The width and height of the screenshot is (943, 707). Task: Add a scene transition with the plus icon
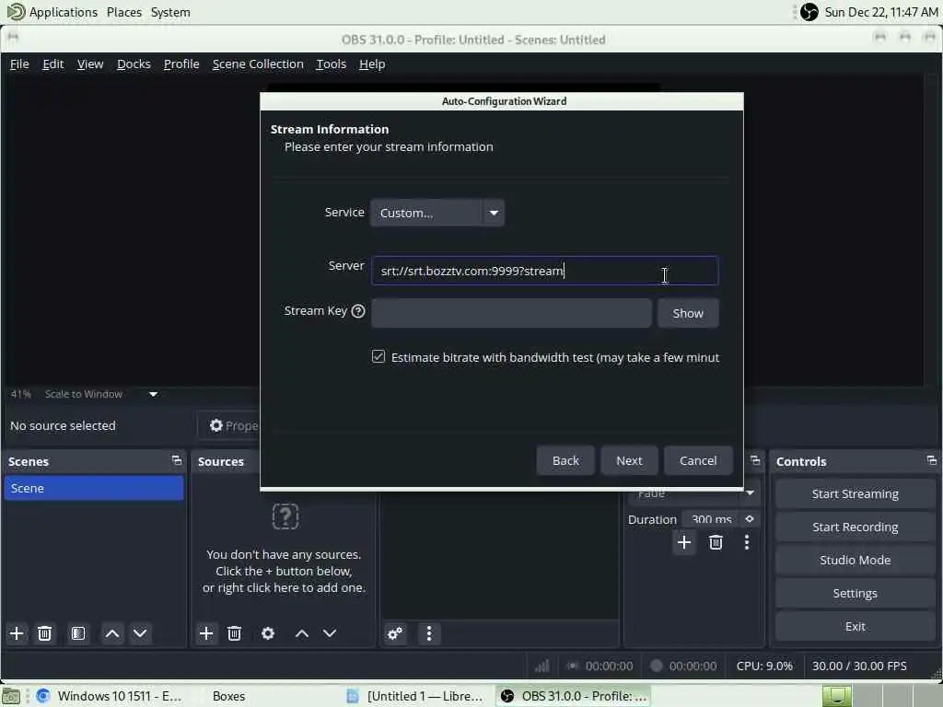(684, 542)
